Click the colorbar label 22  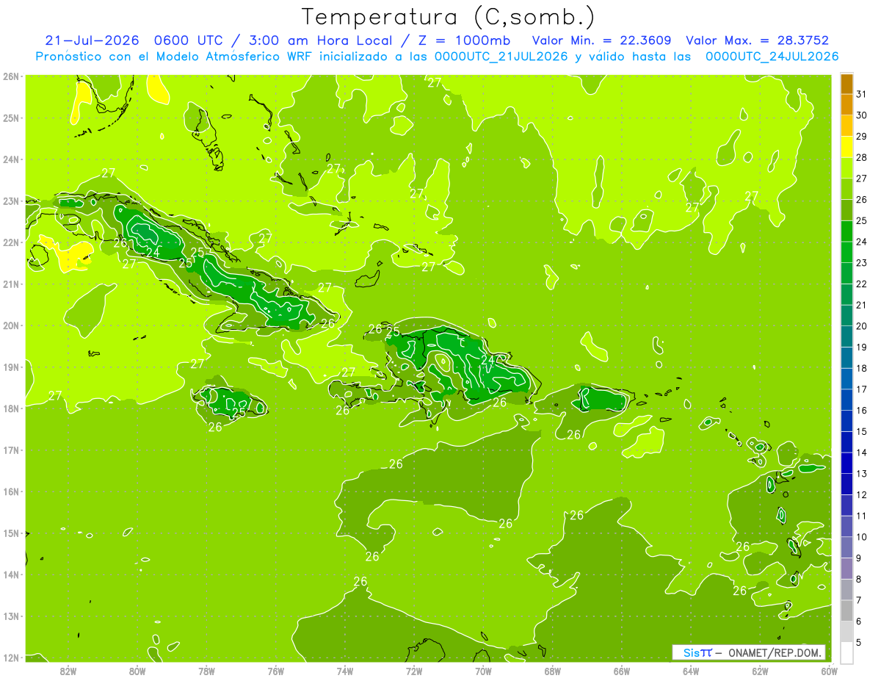pos(861,284)
